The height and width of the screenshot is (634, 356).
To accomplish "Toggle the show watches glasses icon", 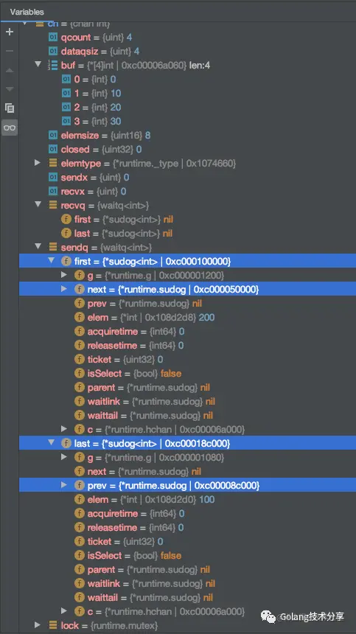I will (10, 128).
